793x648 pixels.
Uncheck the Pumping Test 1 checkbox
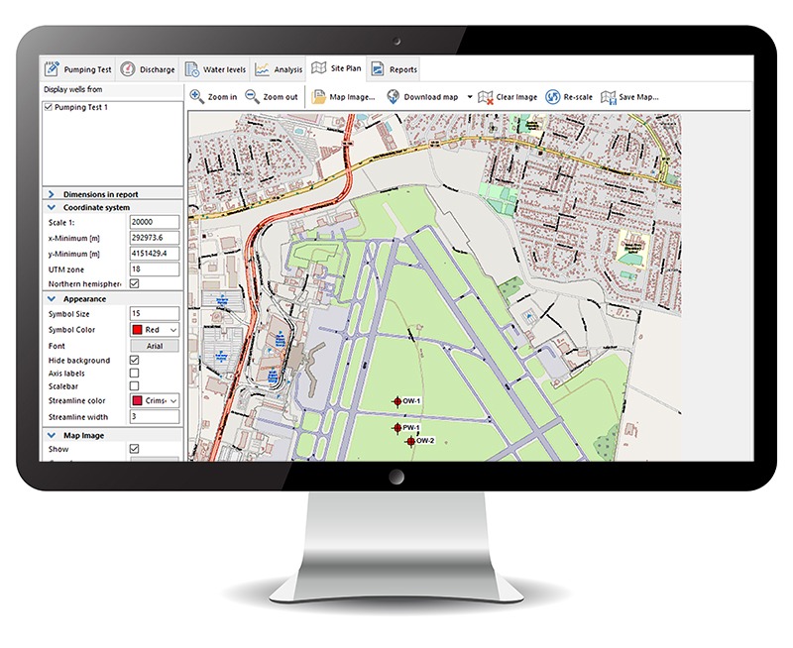[49, 107]
